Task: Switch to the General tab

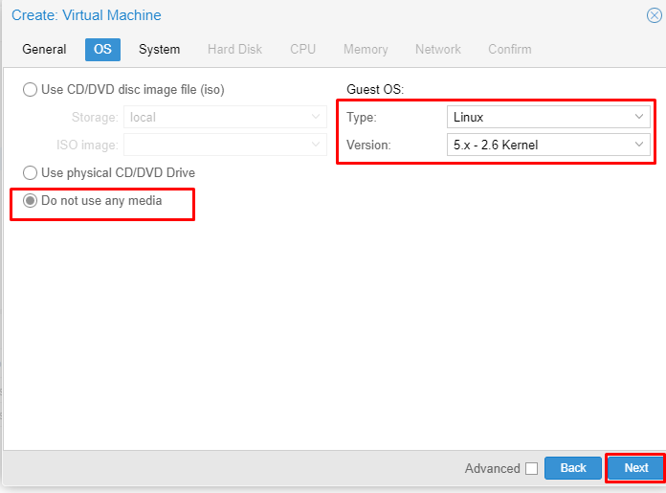Action: click(44, 50)
